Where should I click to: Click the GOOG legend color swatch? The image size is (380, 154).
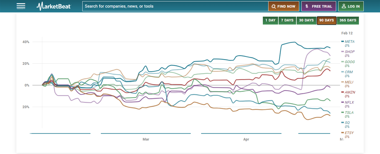click(x=342, y=62)
